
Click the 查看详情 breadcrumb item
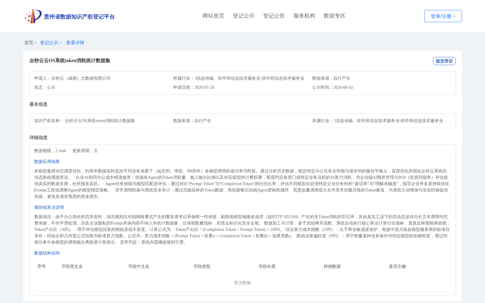click(75, 43)
